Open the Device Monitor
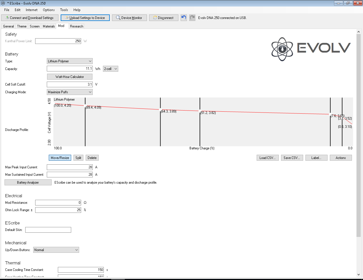The height and width of the screenshot is (280, 363). (x=129, y=18)
